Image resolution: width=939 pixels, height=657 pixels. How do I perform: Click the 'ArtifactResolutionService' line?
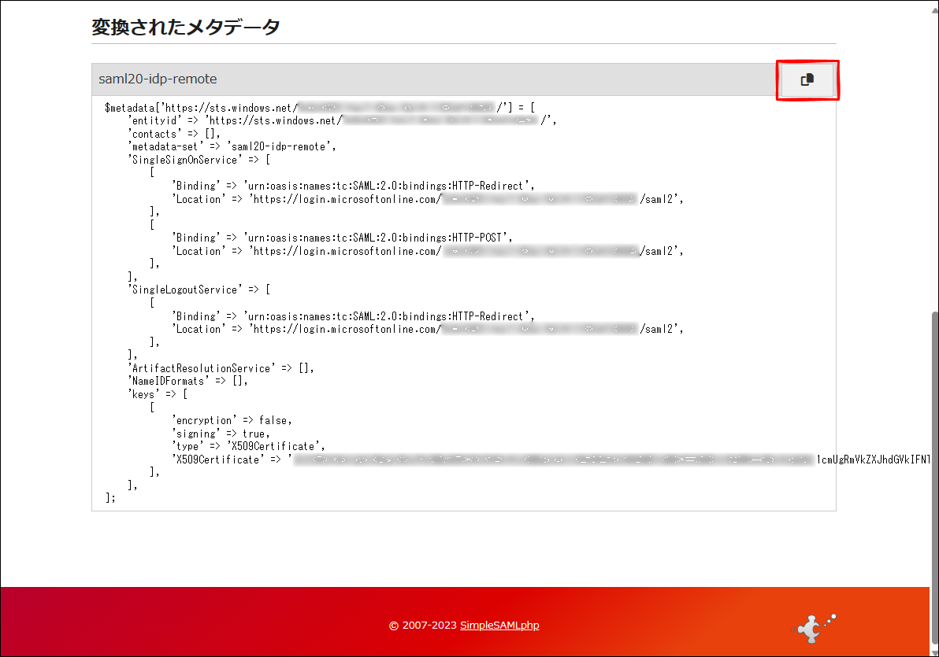pos(221,367)
